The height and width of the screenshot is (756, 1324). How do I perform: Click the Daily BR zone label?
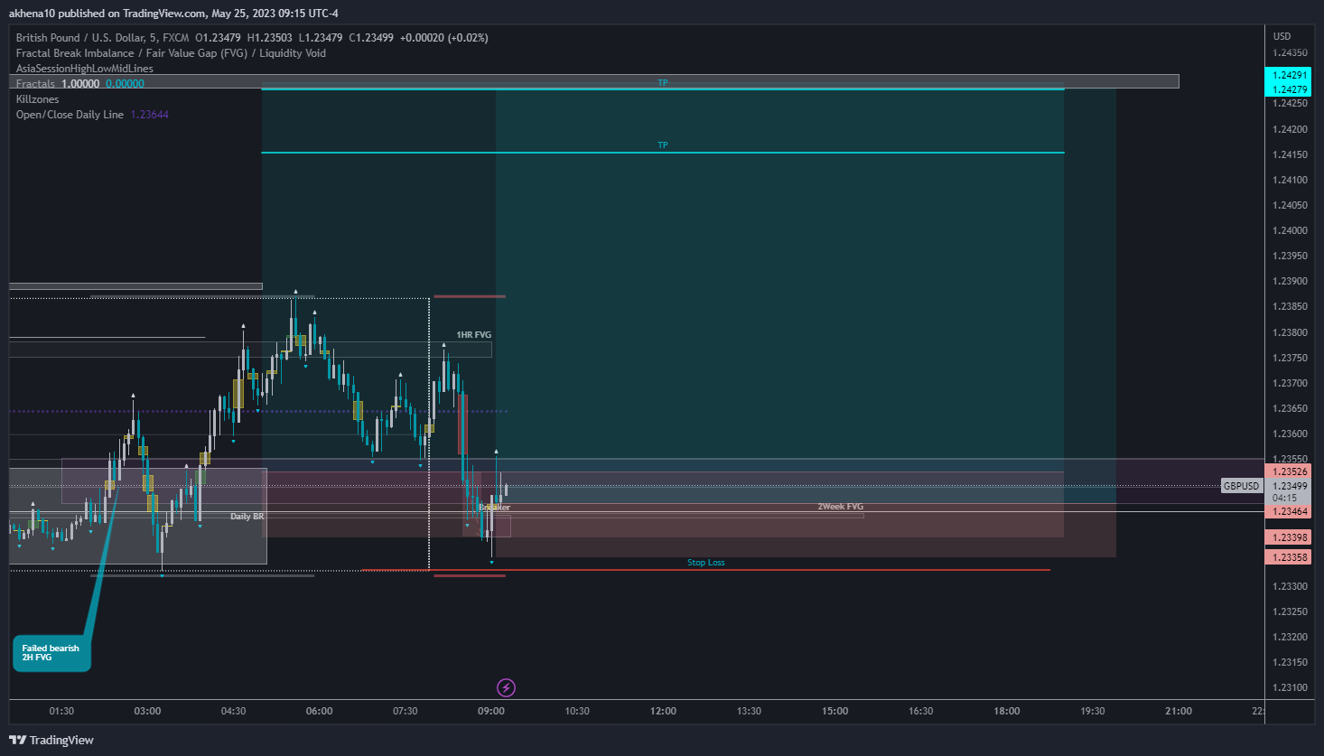click(x=247, y=517)
